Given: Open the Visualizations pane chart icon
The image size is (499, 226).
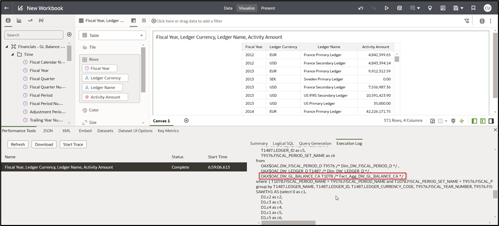Looking at the screenshot, I should [19, 21].
